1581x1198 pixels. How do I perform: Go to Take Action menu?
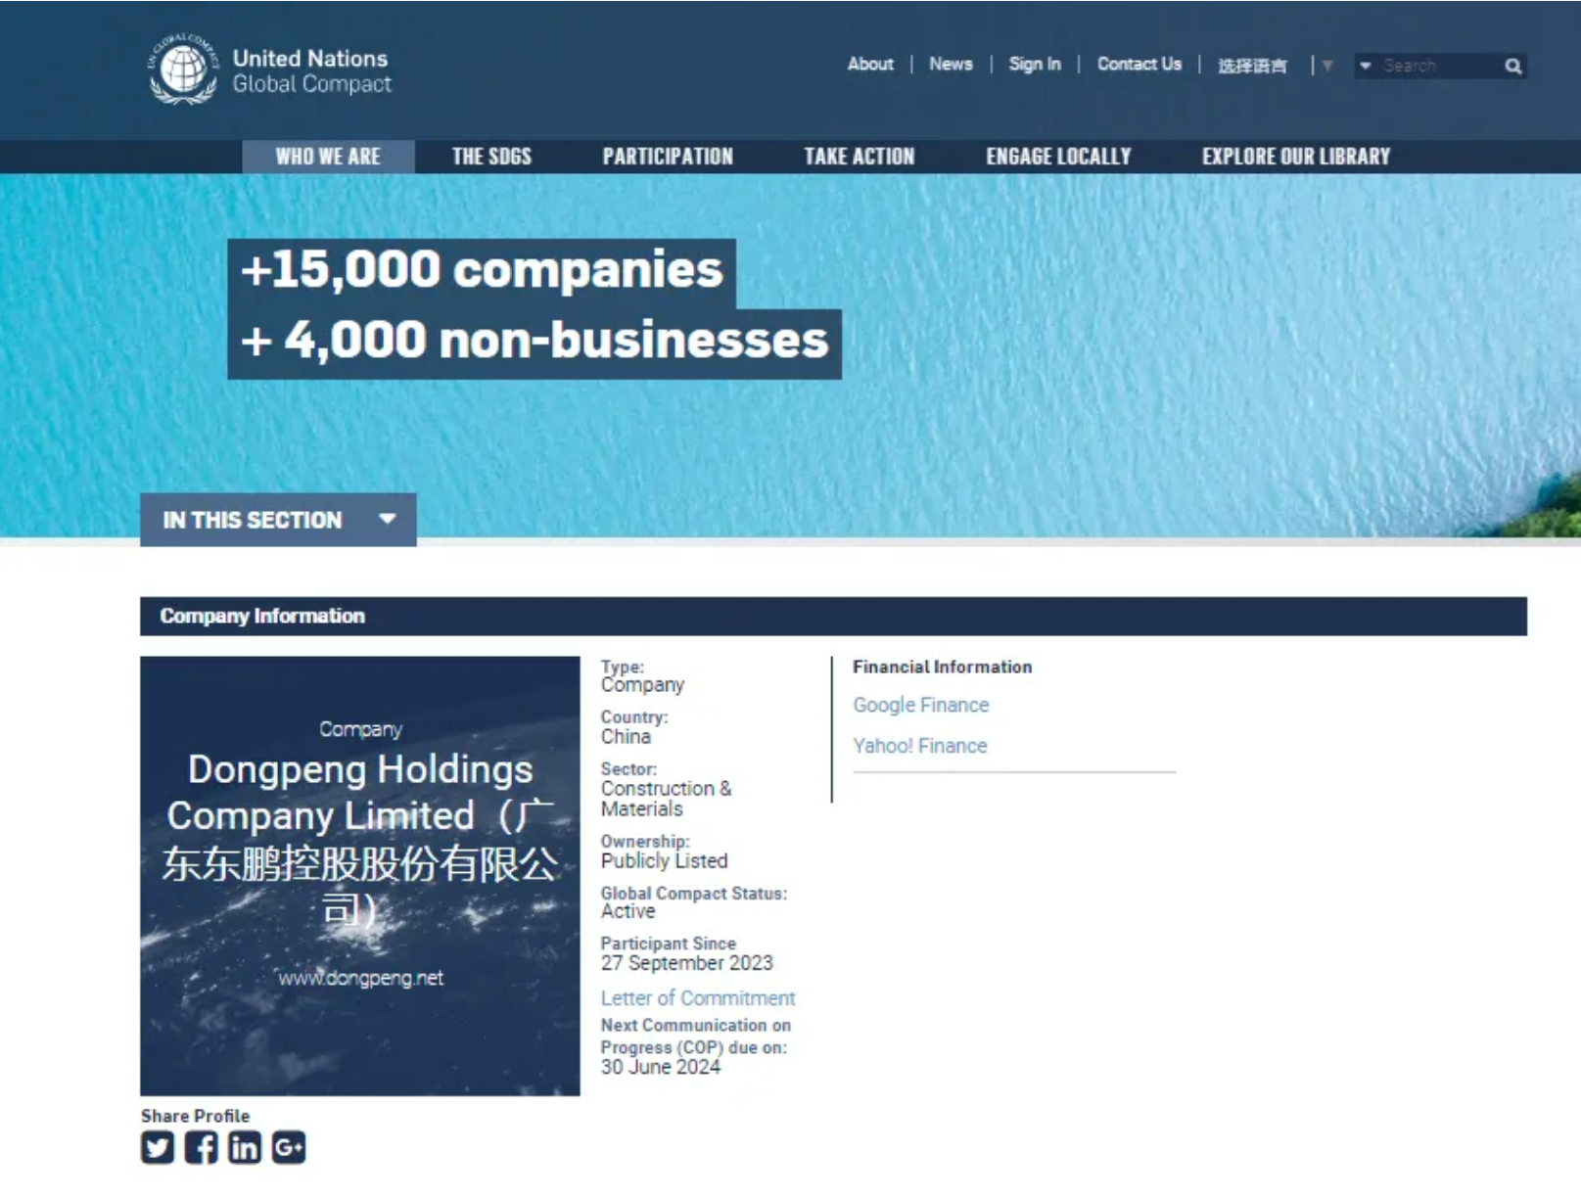pos(859,157)
